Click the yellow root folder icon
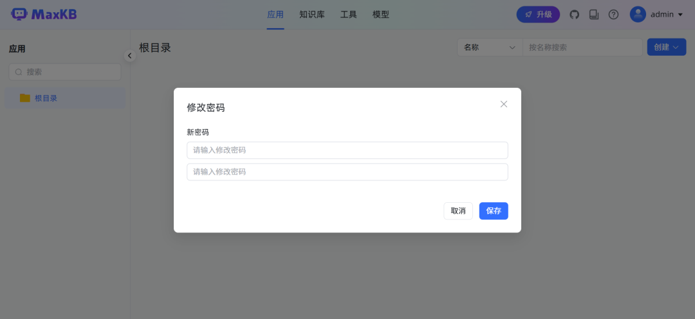This screenshot has width=695, height=319. [x=25, y=98]
